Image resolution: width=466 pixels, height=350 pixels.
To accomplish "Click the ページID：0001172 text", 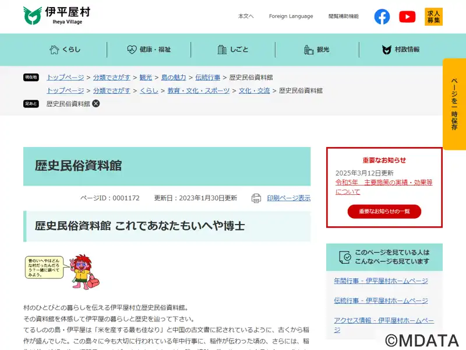I will [x=110, y=198].
